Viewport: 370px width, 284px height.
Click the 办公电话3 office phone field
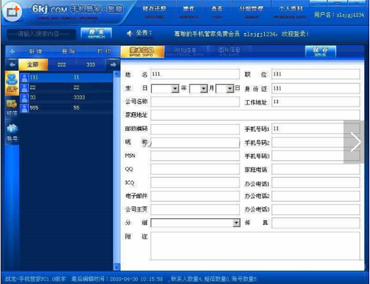point(316,209)
